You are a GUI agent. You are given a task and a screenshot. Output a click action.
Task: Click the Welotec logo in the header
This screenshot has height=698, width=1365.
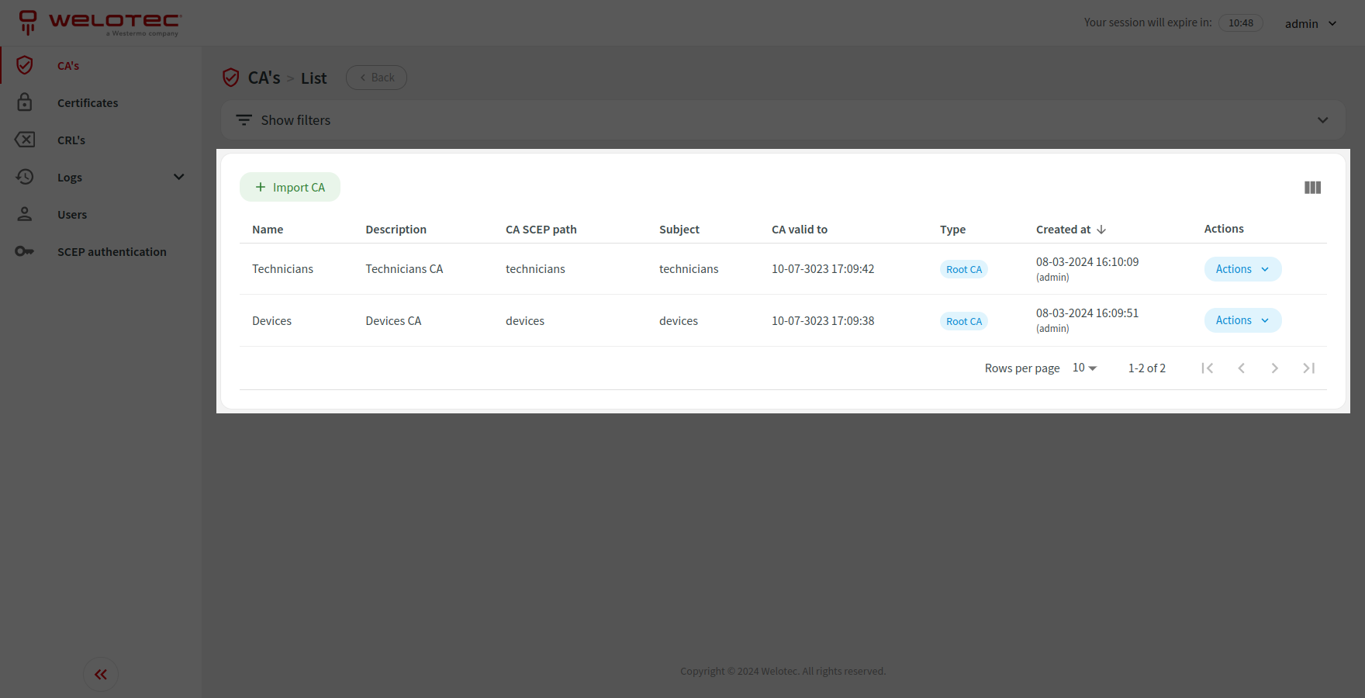pos(99,22)
